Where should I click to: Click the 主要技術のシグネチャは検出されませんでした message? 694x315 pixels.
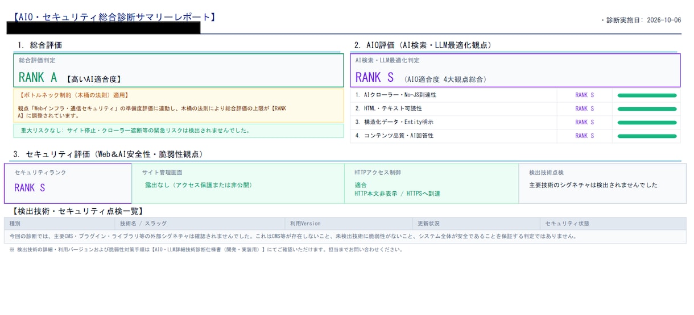(593, 185)
